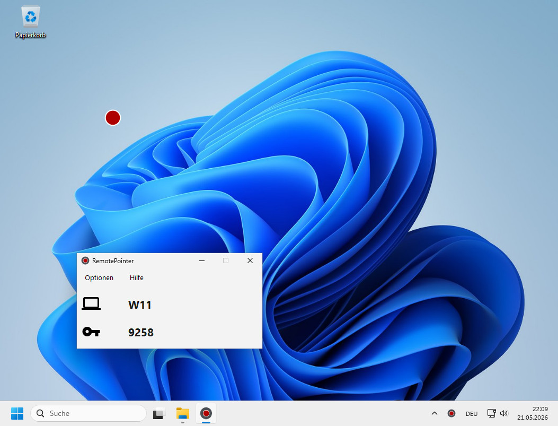Open the Optionen menu in RemotePointer
558x426 pixels.
99,278
